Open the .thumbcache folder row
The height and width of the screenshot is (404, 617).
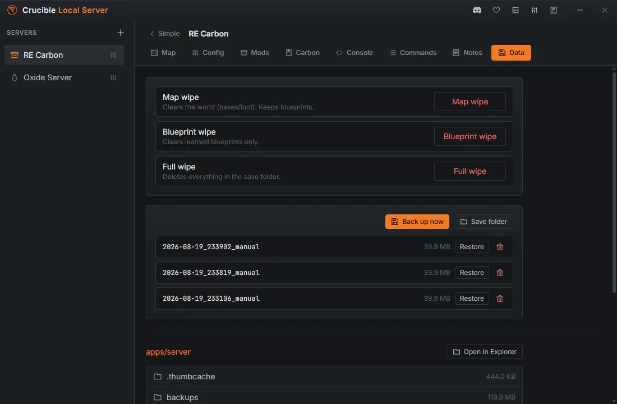[x=334, y=377]
